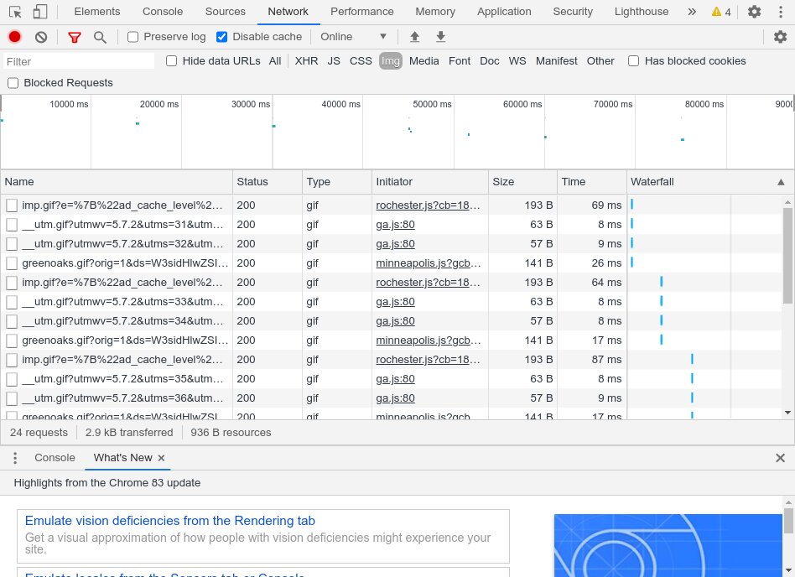Filter requests by Manifest type

point(556,61)
